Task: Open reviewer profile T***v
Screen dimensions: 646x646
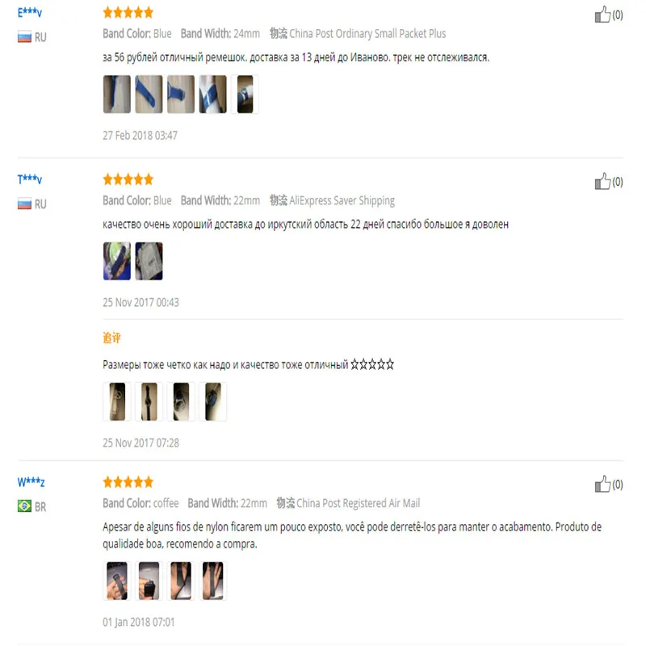Action: [30, 179]
